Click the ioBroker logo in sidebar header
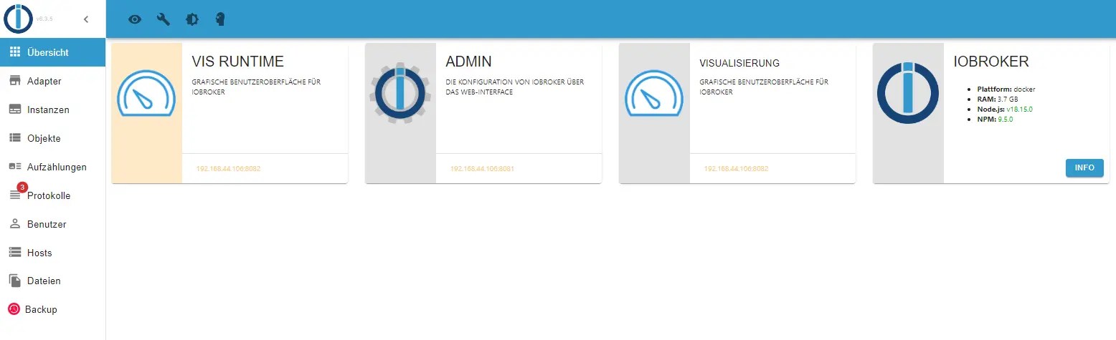Viewport: 1116px width, 340px height. coord(18,19)
